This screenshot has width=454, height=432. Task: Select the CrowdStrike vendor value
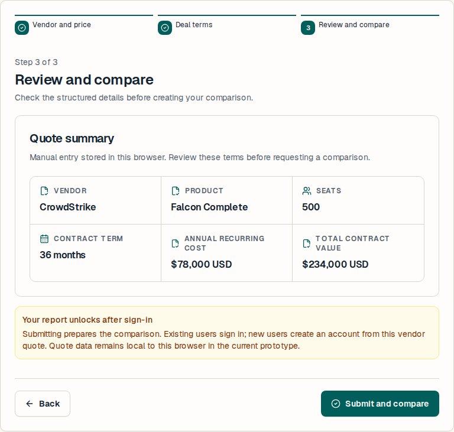(68, 207)
